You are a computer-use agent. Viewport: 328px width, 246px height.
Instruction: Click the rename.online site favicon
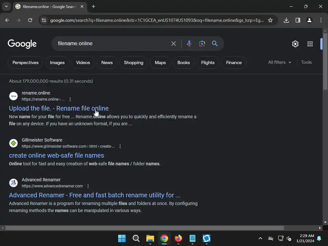13,96
